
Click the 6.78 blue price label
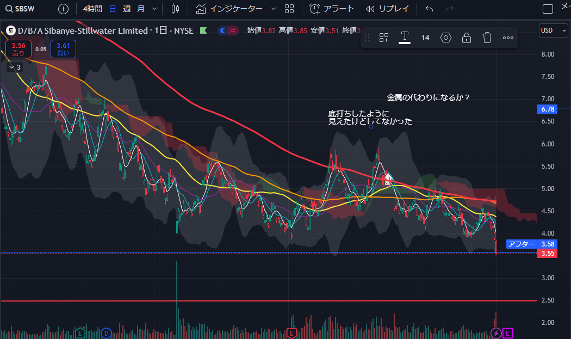pos(547,109)
